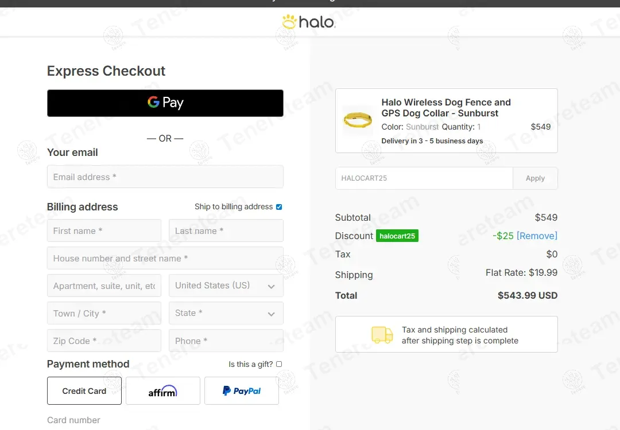Click the halocart25 green discount badge
Viewport: 620px width, 430px height.
[397, 236]
